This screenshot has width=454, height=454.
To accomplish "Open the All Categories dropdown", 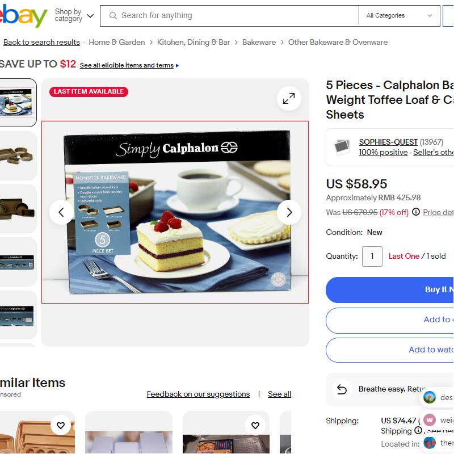I will tap(399, 16).
